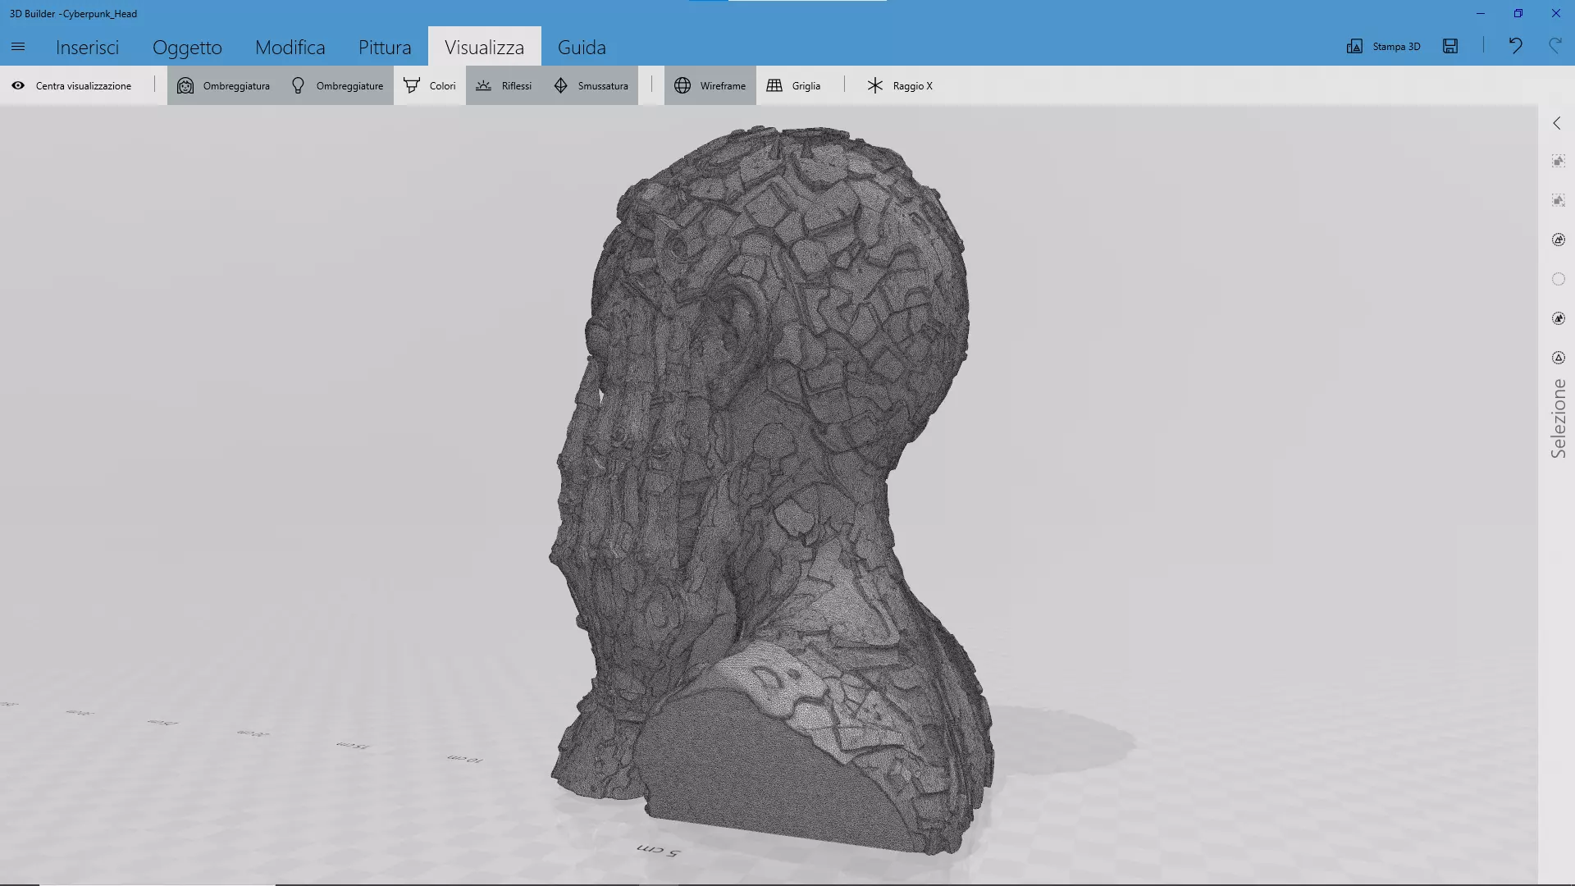The width and height of the screenshot is (1575, 886).
Task: Click the empty dotted circle icon
Action: 1559,279
